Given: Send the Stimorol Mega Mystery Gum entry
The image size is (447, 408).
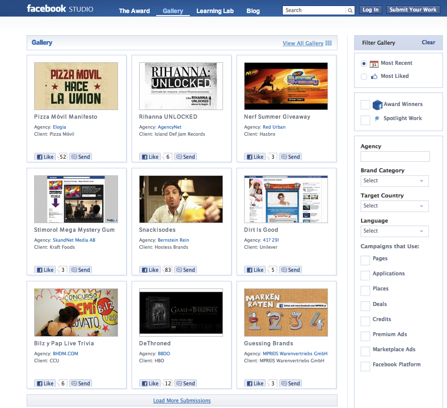Looking at the screenshot, I should point(81,270).
